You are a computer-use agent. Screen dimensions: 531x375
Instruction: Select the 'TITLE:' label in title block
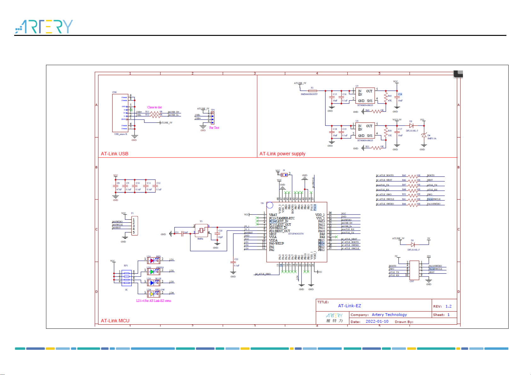coord(323,302)
